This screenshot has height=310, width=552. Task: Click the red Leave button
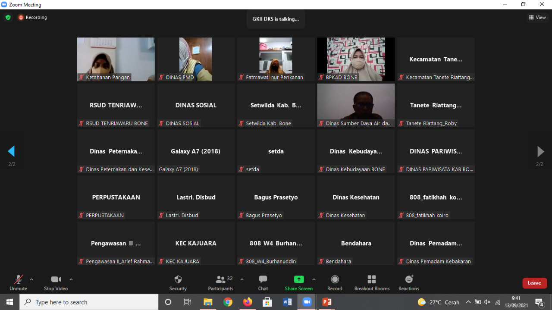click(534, 283)
